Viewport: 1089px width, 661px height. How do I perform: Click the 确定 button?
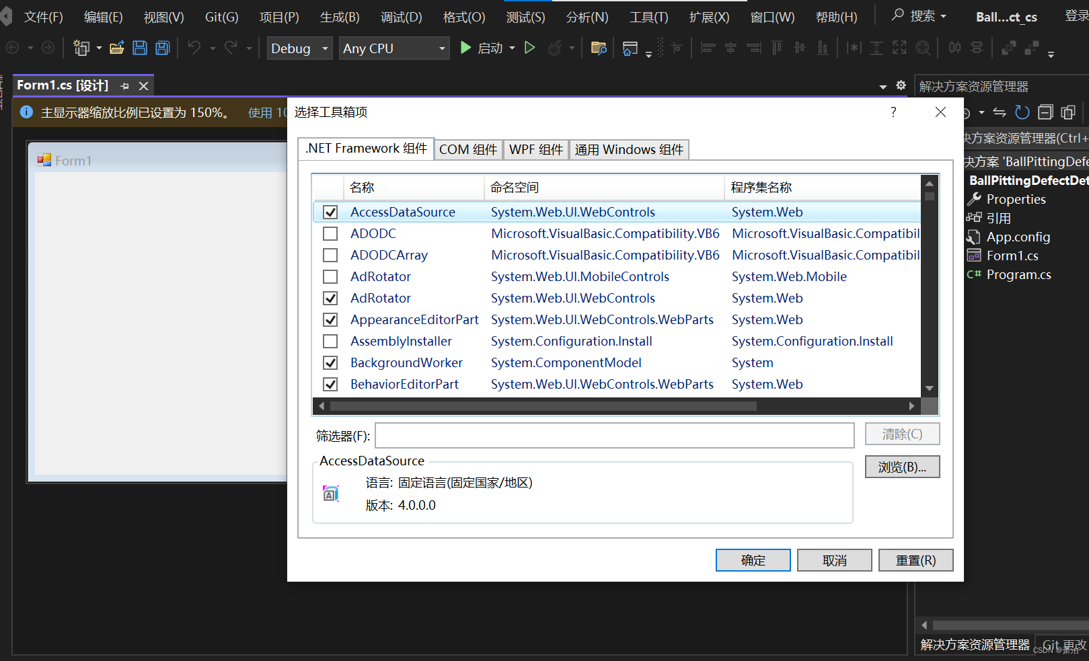753,560
